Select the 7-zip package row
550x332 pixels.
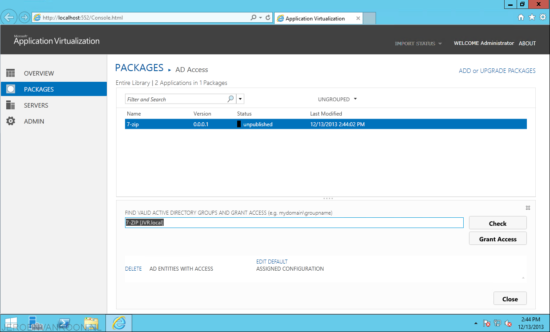(x=326, y=124)
